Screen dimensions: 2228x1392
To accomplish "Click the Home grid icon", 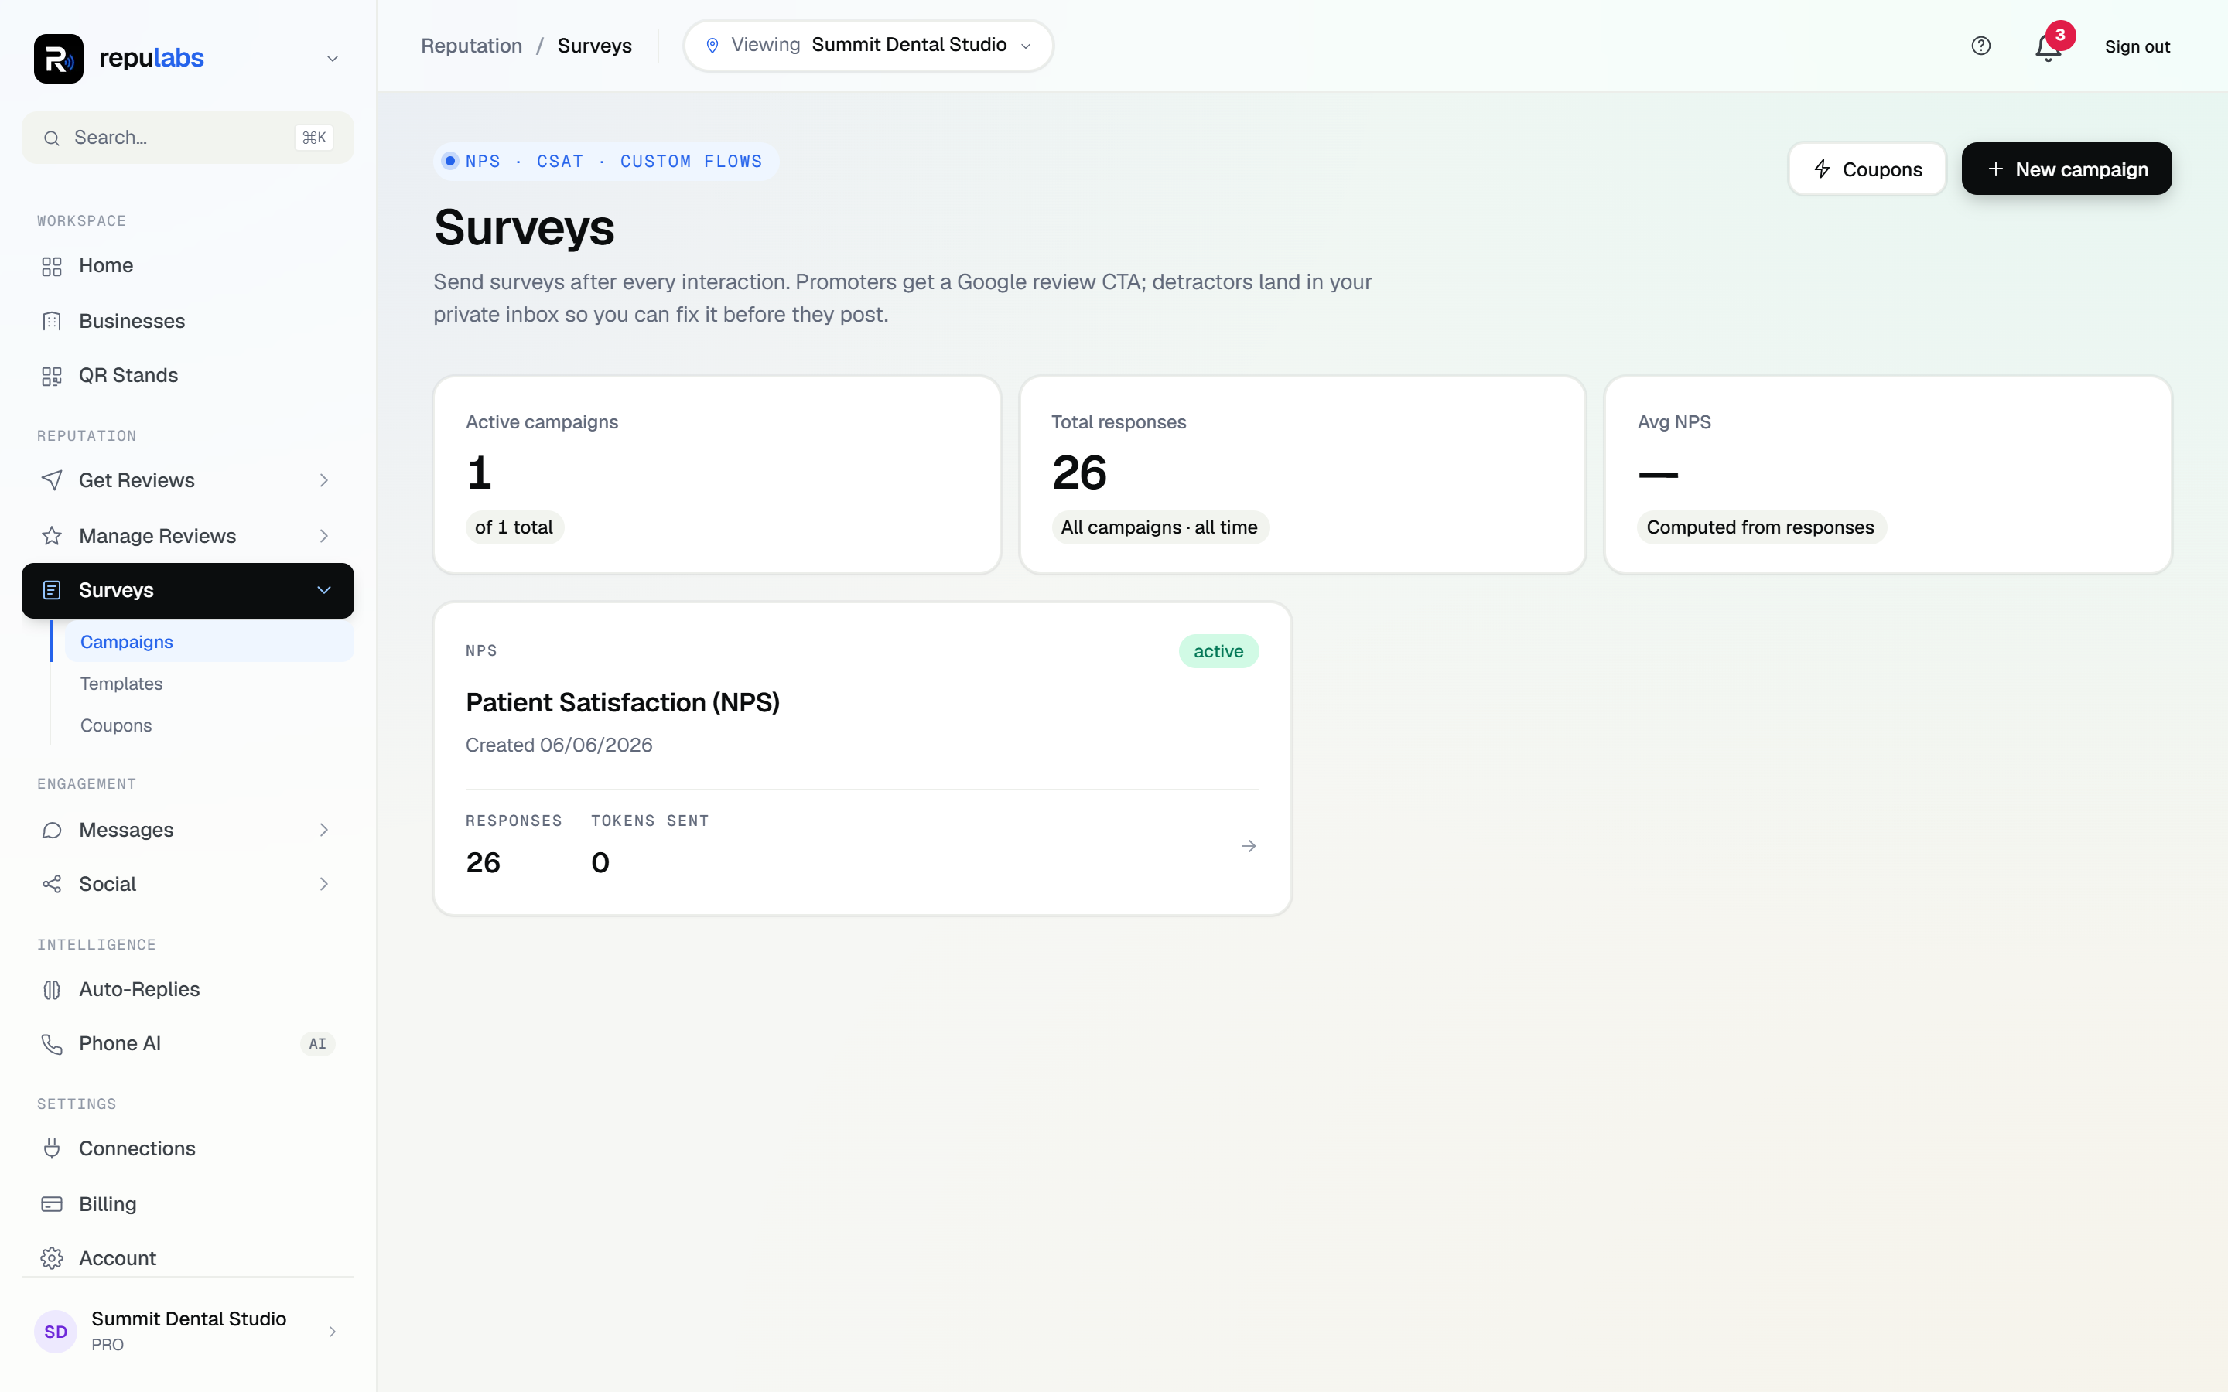I will (52, 266).
